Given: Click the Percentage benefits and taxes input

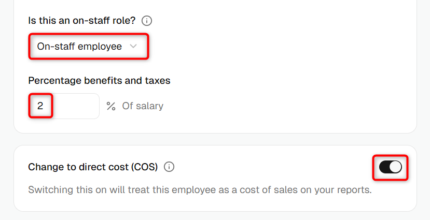Looking at the screenshot, I should [64, 106].
